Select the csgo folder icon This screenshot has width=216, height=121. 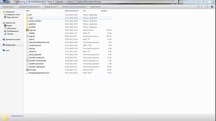tap(27, 18)
